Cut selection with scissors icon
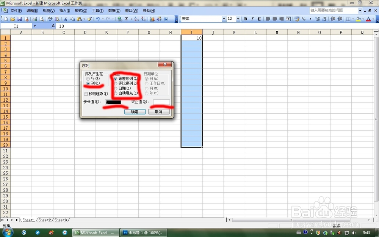The image size is (379, 237). (66, 19)
